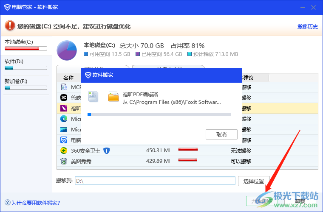Image resolution: width=323 pixels, height=212 pixels.
Task: Click the MCP row icon in list
Action: tap(64, 87)
